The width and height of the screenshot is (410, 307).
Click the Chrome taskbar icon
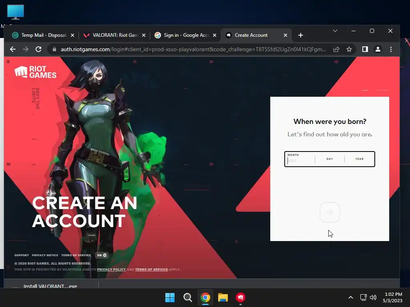tap(205, 297)
